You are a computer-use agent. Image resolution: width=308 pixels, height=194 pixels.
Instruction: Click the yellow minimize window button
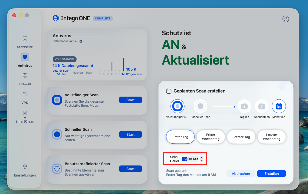21,15
